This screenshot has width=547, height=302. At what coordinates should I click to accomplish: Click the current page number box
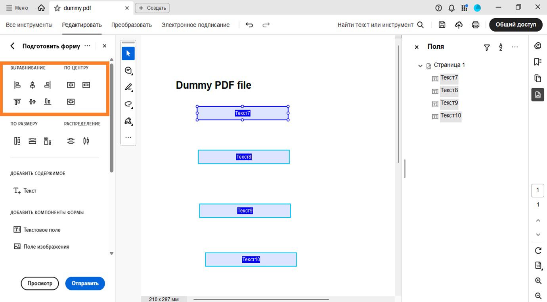click(x=537, y=190)
